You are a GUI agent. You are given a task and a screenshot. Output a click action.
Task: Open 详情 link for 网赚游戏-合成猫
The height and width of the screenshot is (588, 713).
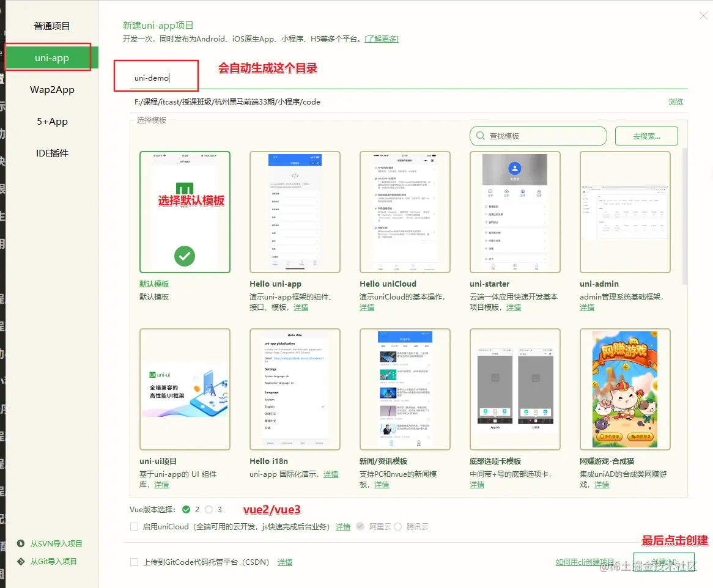602,485
